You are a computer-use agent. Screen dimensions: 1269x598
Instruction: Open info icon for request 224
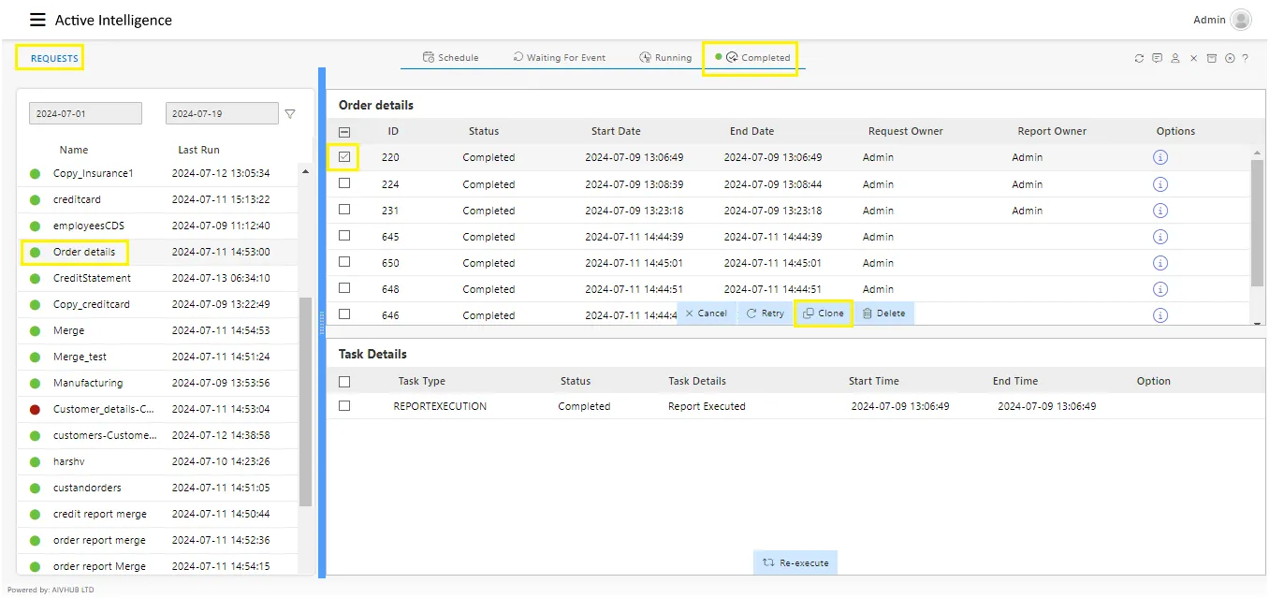tap(1160, 184)
